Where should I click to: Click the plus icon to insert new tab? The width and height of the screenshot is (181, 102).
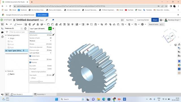click(7, 94)
